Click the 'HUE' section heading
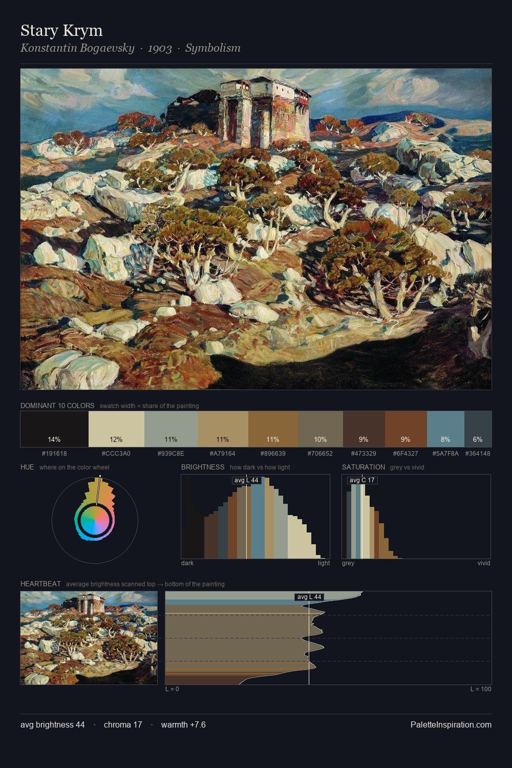 click(27, 467)
